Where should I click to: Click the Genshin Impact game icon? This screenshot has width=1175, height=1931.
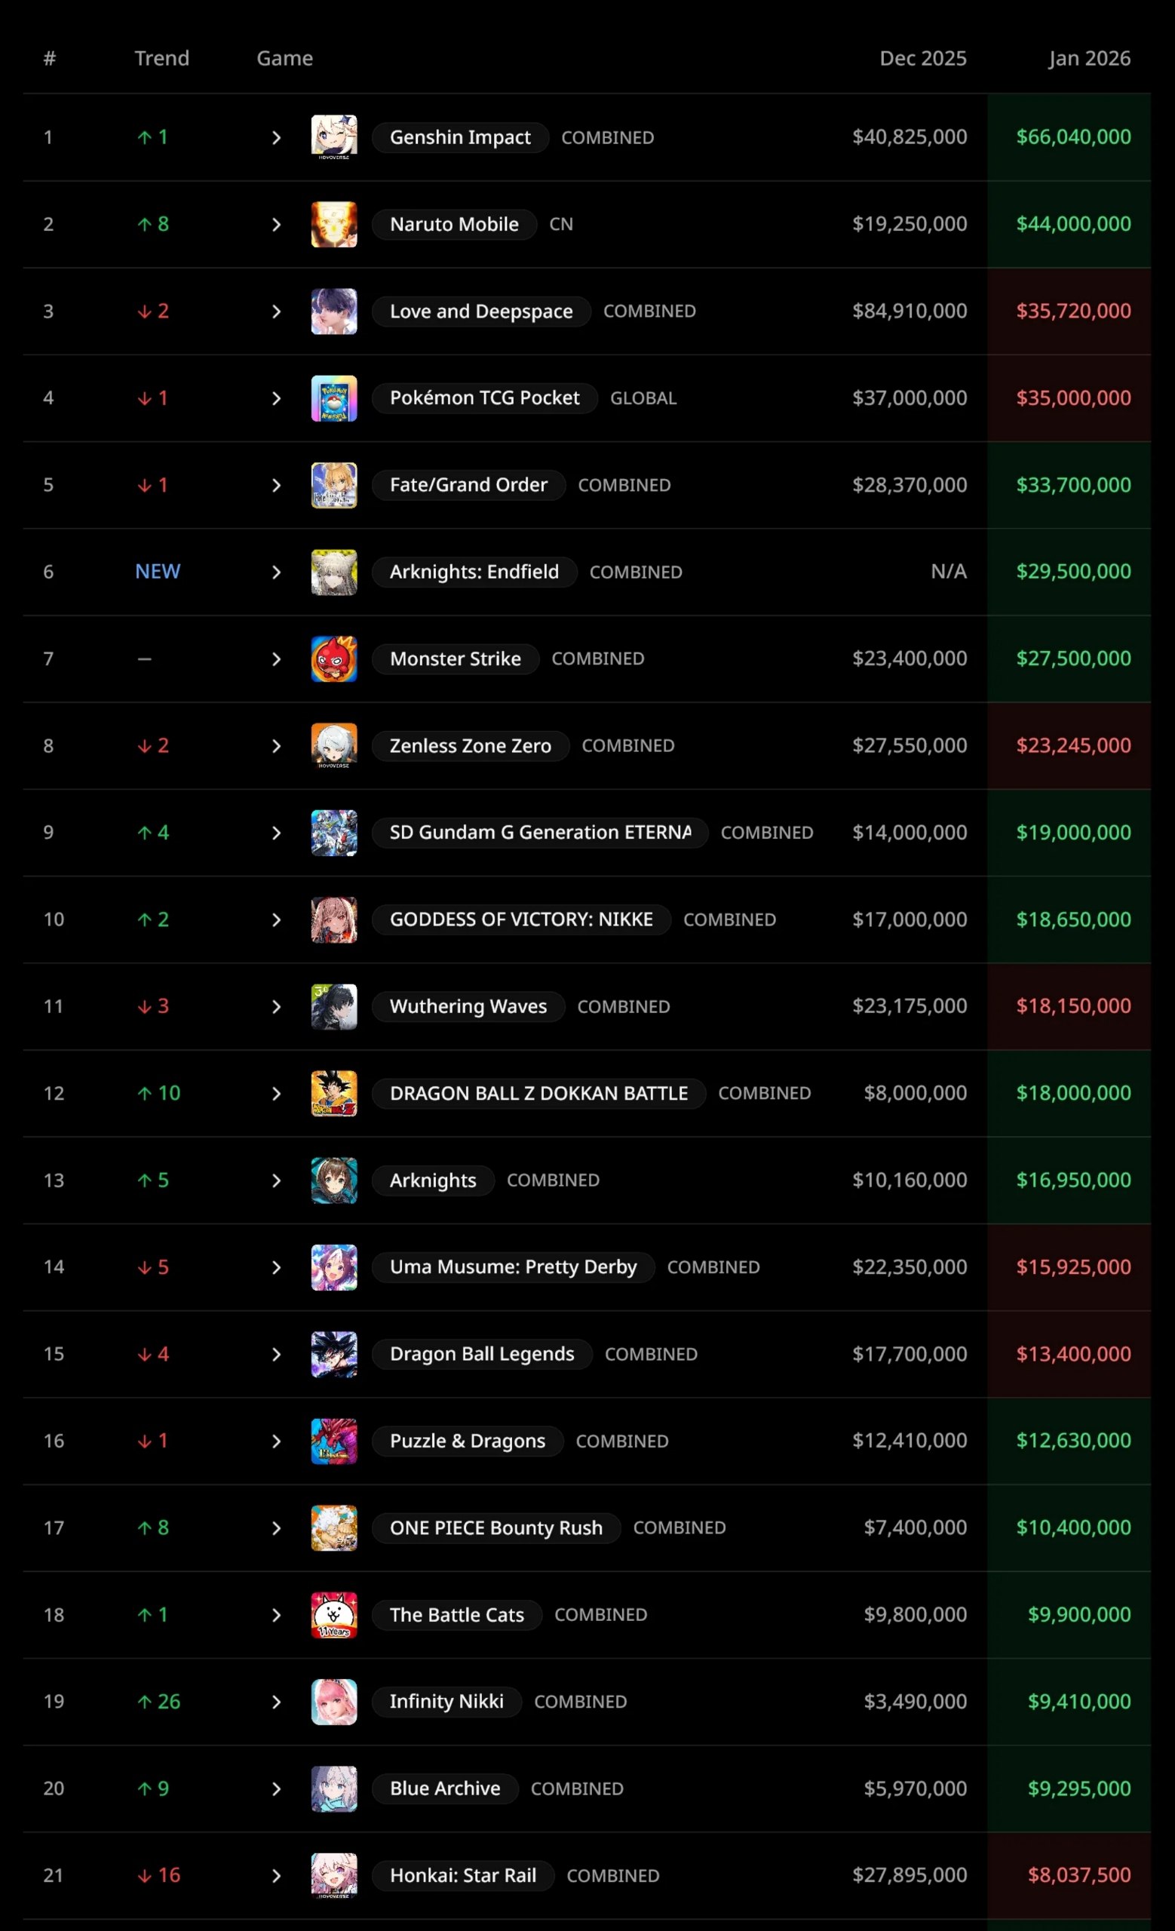point(333,137)
